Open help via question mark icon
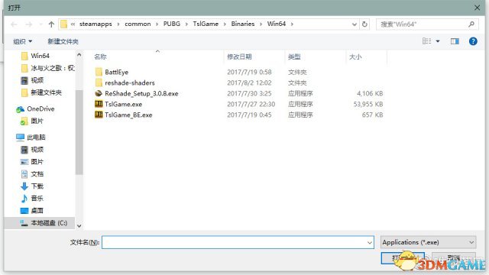489x275 pixels. (x=473, y=41)
